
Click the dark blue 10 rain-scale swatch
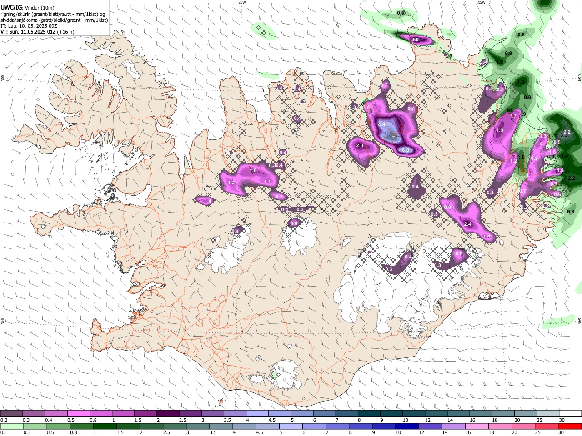click(x=406, y=426)
